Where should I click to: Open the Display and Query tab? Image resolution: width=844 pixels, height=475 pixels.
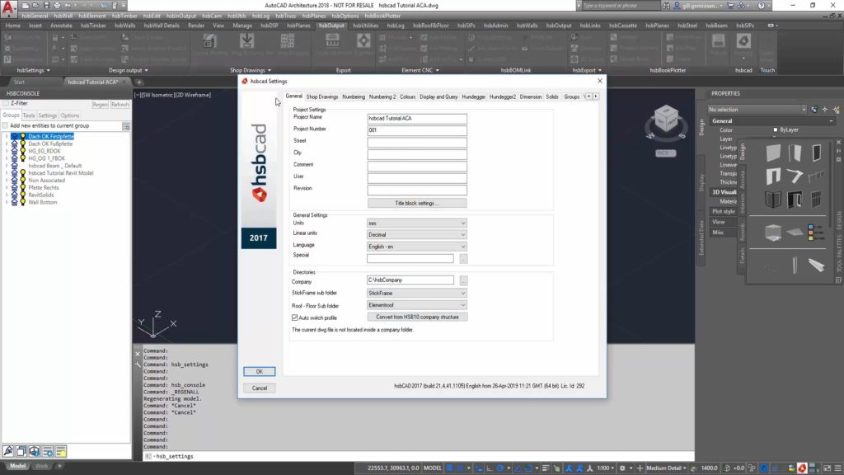[438, 97]
